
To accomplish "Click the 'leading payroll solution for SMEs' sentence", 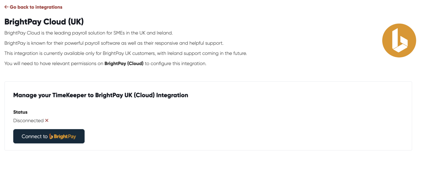I will [x=89, y=33].
